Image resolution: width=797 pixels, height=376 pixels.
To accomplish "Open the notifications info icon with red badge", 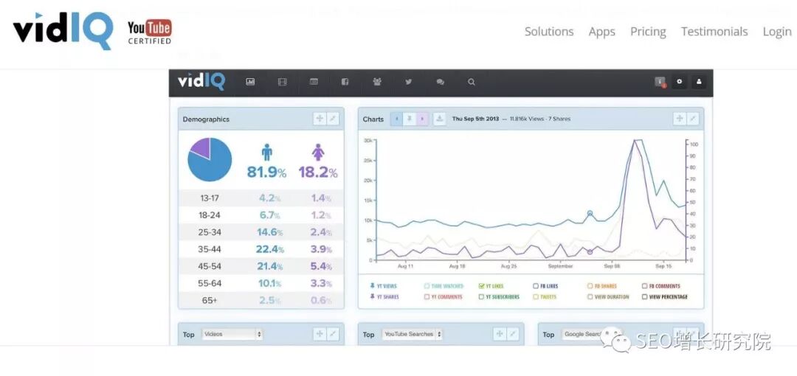I will (x=660, y=82).
